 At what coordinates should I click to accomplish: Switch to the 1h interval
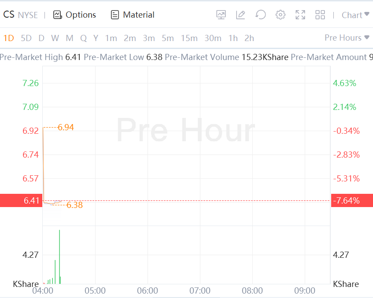[233, 38]
